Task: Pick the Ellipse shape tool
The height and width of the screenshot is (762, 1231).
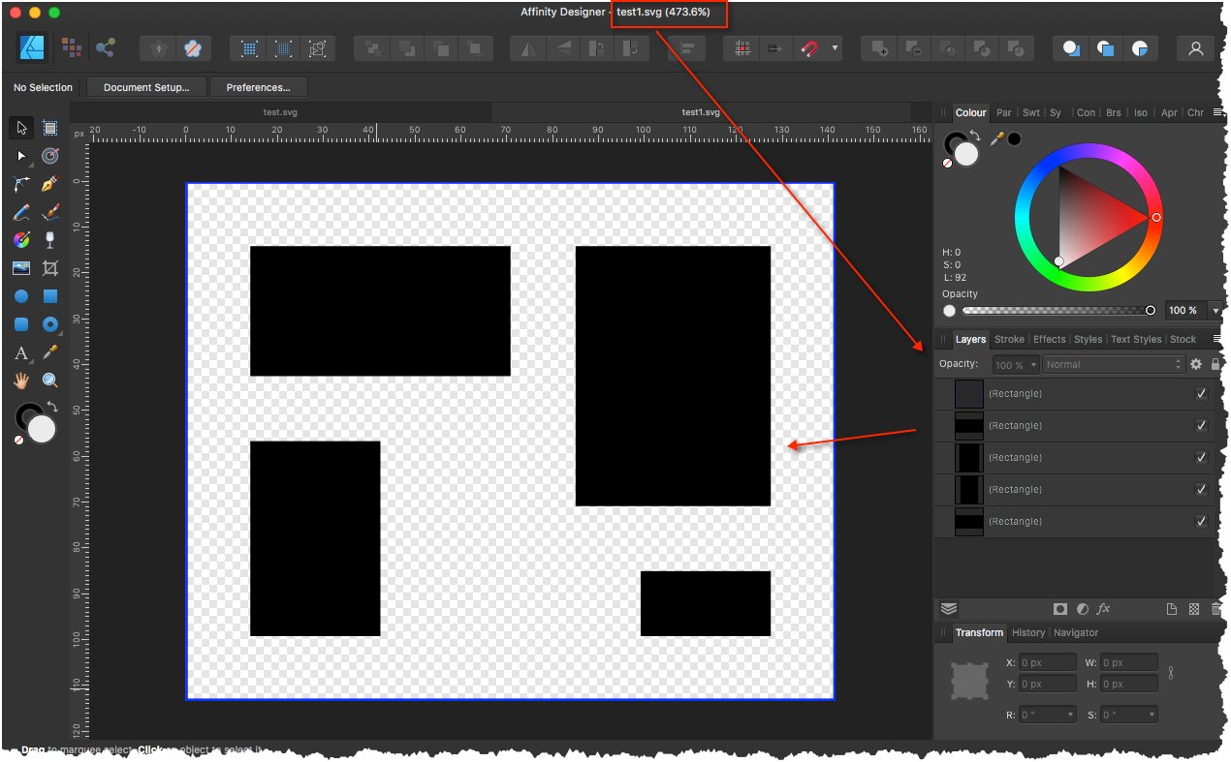Action: [21, 296]
